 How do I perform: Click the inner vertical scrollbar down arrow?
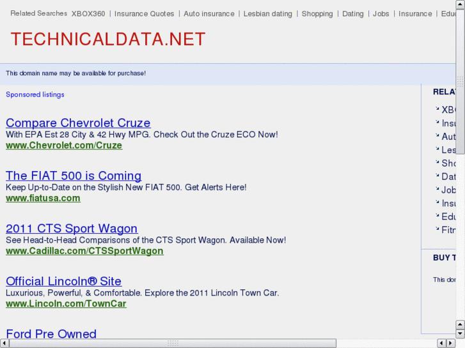pos(461,333)
